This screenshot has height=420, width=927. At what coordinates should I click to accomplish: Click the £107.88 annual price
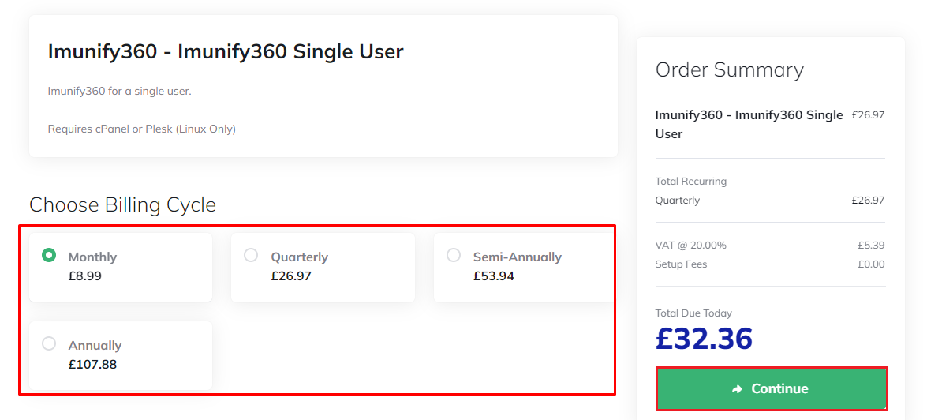[92, 365]
